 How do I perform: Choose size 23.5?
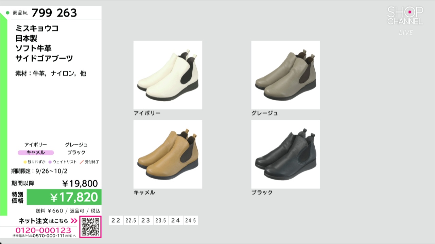coord(161,220)
